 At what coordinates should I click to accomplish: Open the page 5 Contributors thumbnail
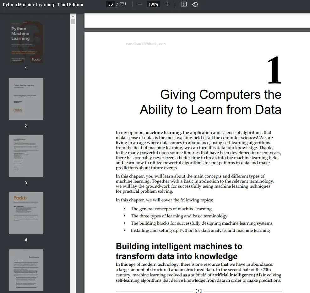(x=26, y=270)
